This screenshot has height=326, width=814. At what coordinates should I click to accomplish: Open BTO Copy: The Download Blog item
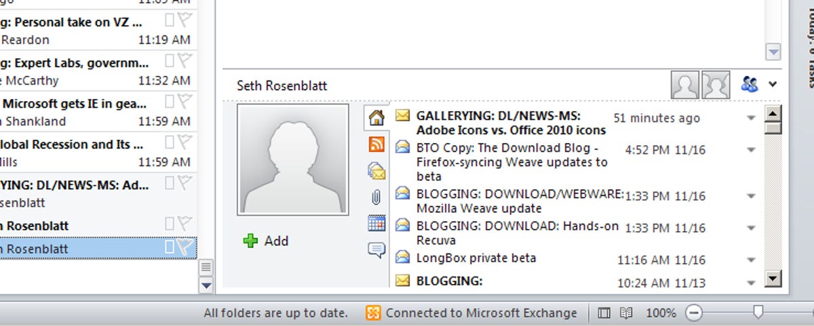click(x=512, y=162)
